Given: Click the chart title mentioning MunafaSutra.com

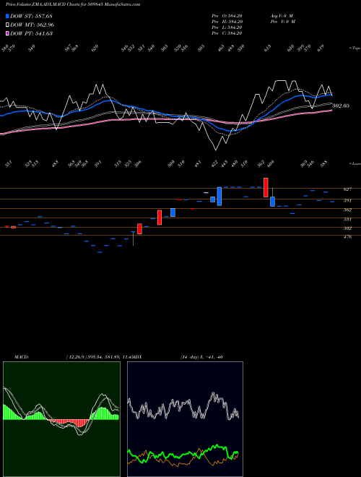Looking at the screenshot, I should (x=73, y=4).
